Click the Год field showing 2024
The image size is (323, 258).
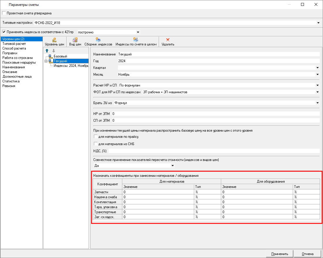pyautogui.click(x=219, y=61)
